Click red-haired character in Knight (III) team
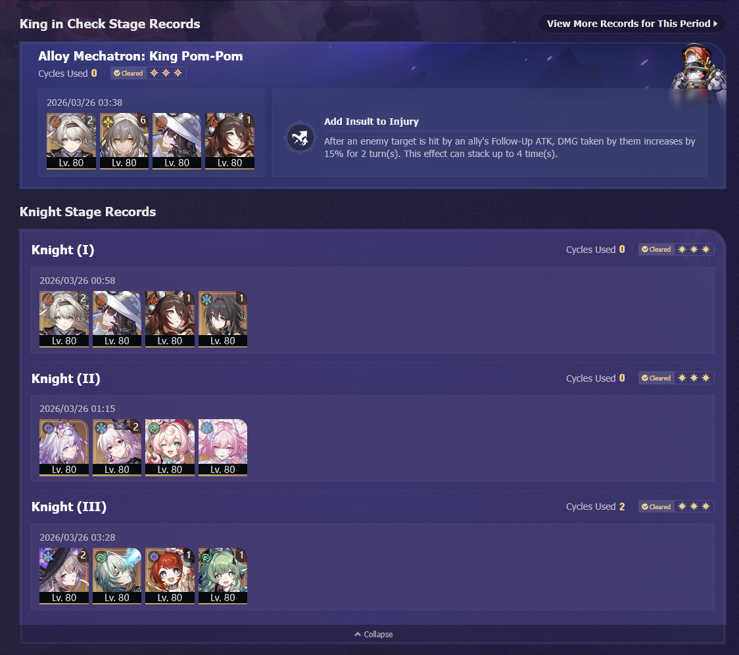This screenshot has width=739, height=655. point(170,576)
